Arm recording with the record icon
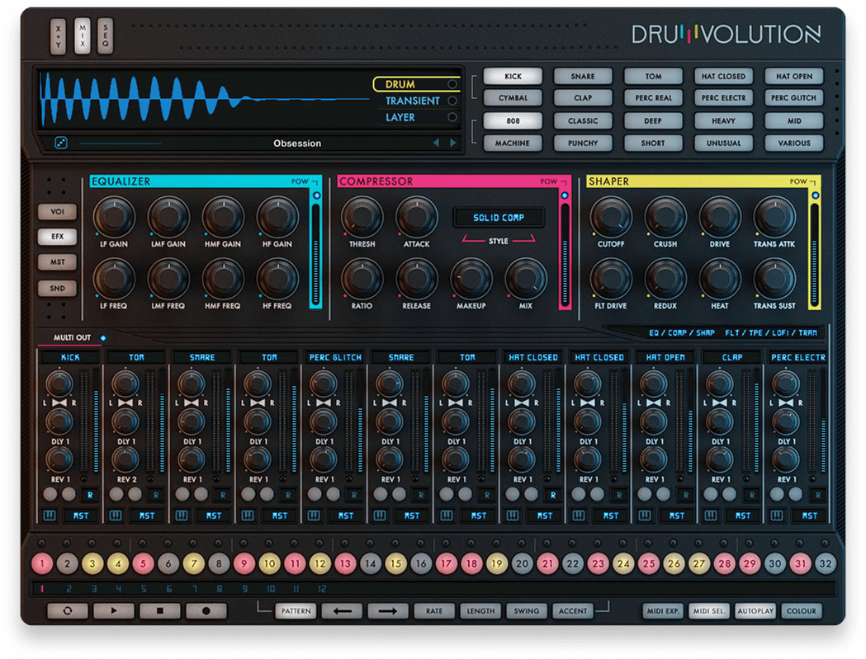Image resolution: width=866 pixels, height=659 pixels. (207, 610)
